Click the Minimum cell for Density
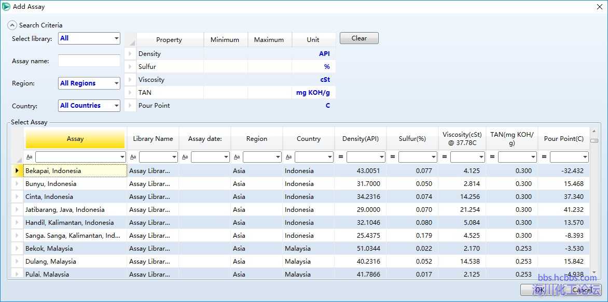Viewport: 608px width, 302px height. [226, 54]
